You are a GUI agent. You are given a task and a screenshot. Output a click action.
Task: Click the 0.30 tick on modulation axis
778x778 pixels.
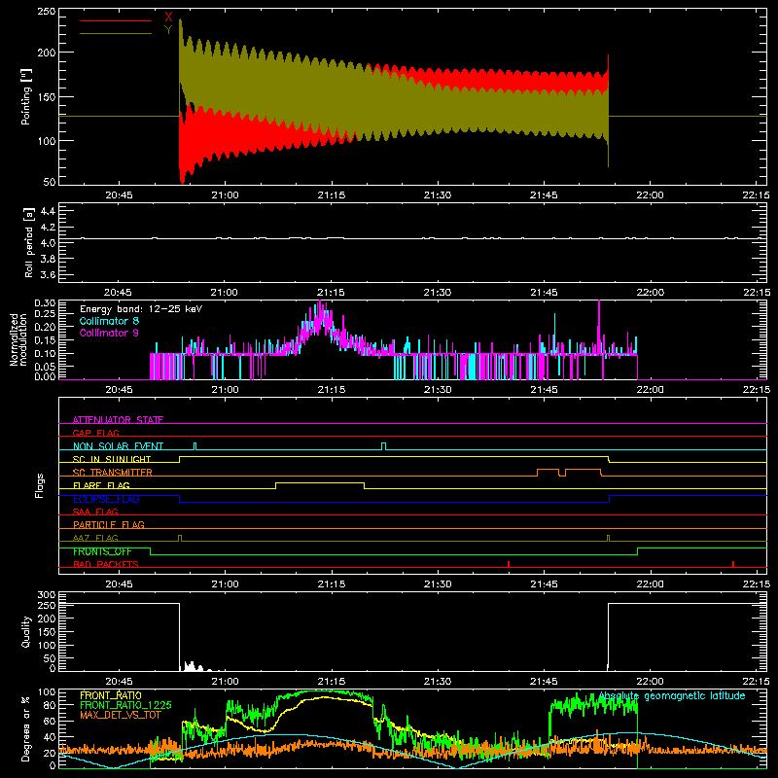pyautogui.click(x=45, y=302)
